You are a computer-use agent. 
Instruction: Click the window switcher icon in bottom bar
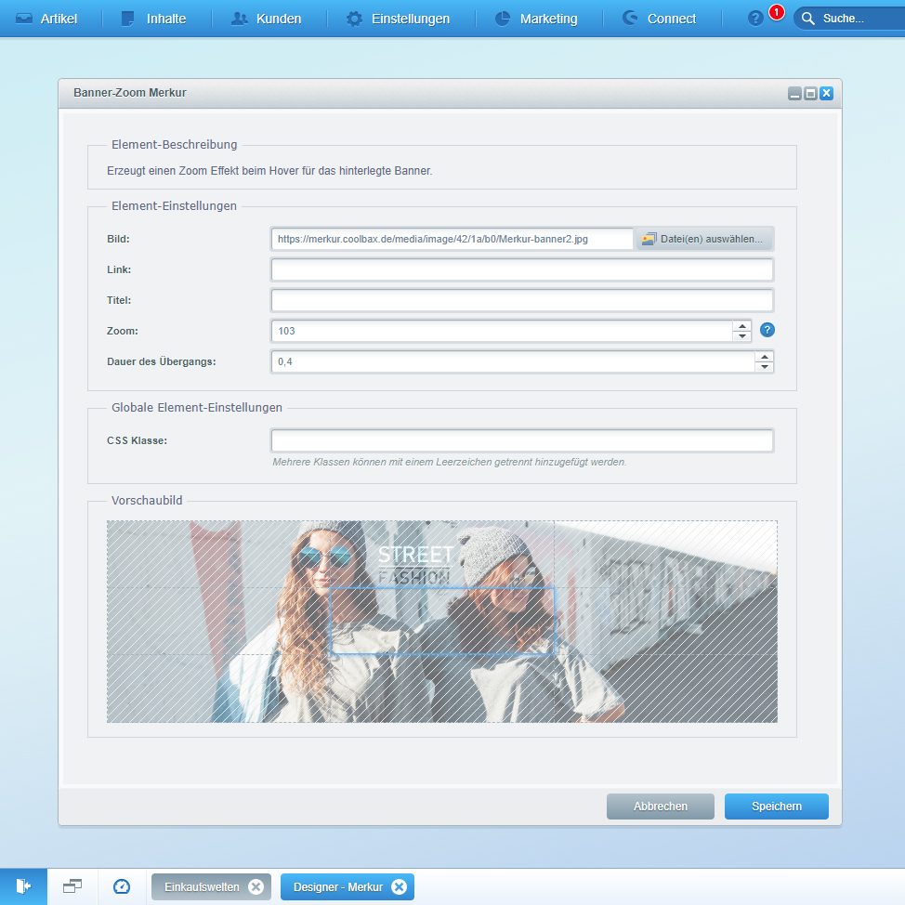[72, 886]
